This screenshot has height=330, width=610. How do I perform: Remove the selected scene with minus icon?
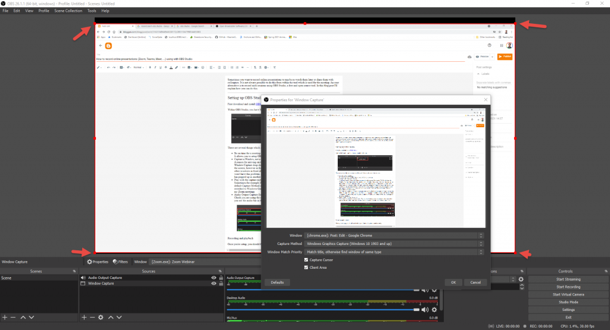[x=13, y=317]
